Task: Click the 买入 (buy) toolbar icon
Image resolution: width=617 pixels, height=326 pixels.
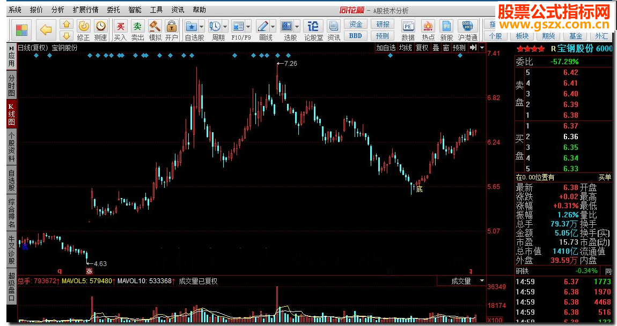Action: click(121, 27)
